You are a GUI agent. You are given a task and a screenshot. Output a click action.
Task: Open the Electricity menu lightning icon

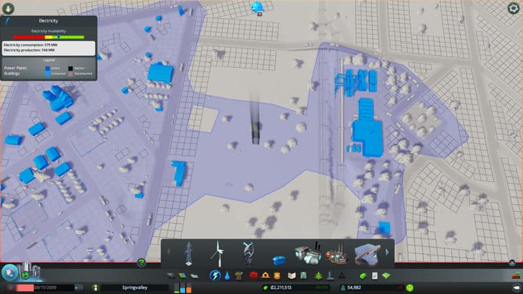(x=214, y=276)
